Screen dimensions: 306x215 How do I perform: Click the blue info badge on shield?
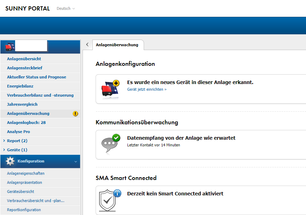[117, 193]
